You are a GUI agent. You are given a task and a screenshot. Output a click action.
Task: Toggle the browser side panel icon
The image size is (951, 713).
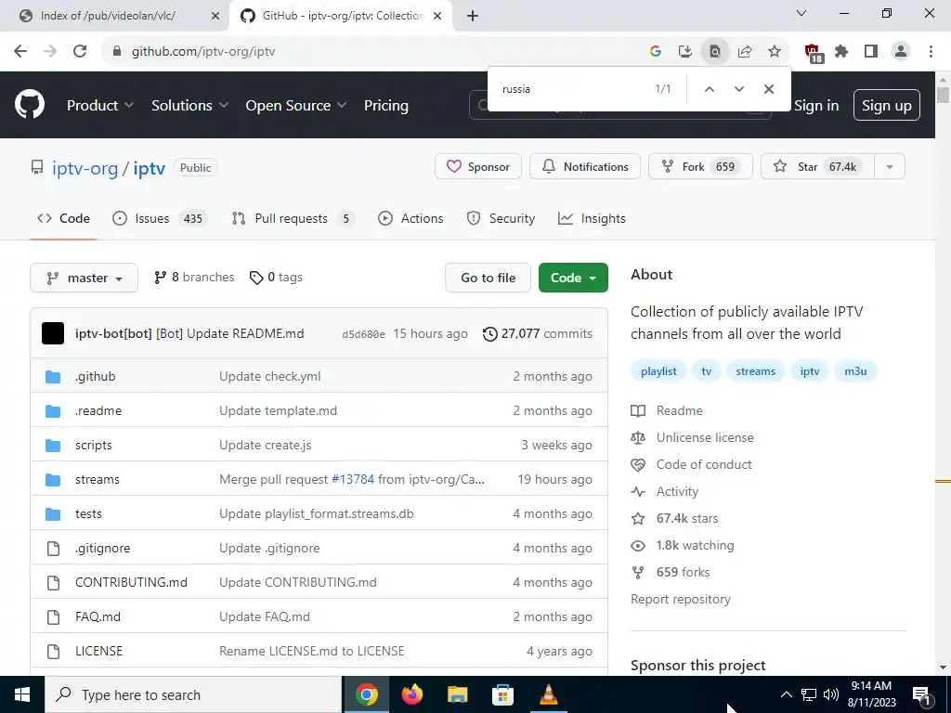pyautogui.click(x=871, y=52)
